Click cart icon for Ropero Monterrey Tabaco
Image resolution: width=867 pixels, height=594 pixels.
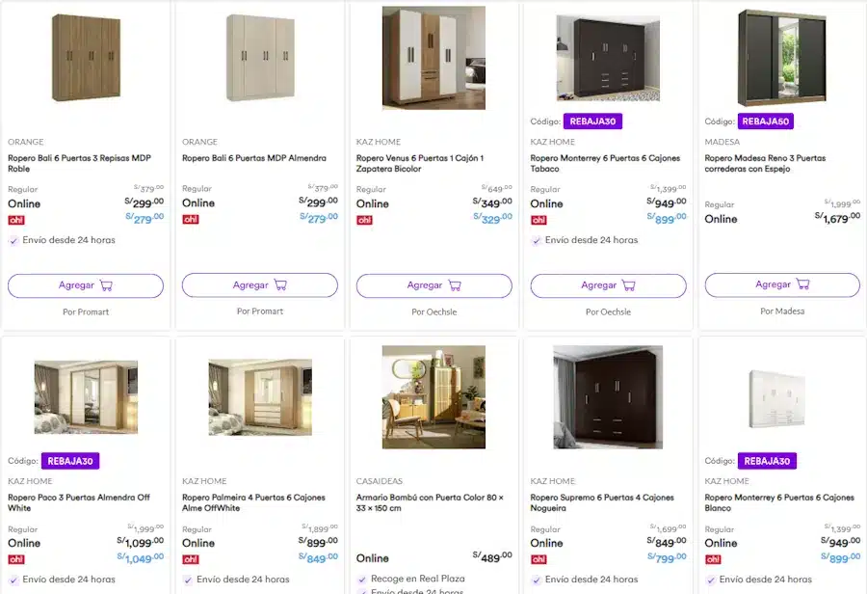coord(628,285)
